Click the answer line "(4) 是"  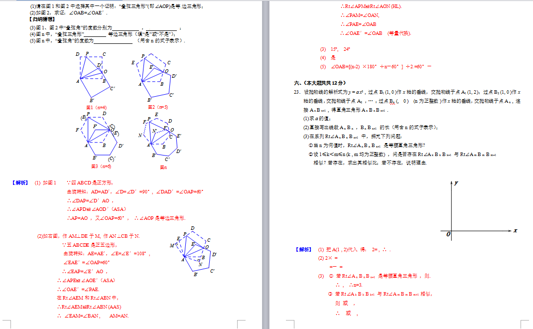[x=328, y=58]
